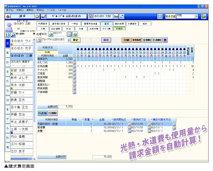Switch to the 介護請求 tab
Image resolution: width=213 pixels, height=171 pixels.
pyautogui.click(x=132, y=24)
